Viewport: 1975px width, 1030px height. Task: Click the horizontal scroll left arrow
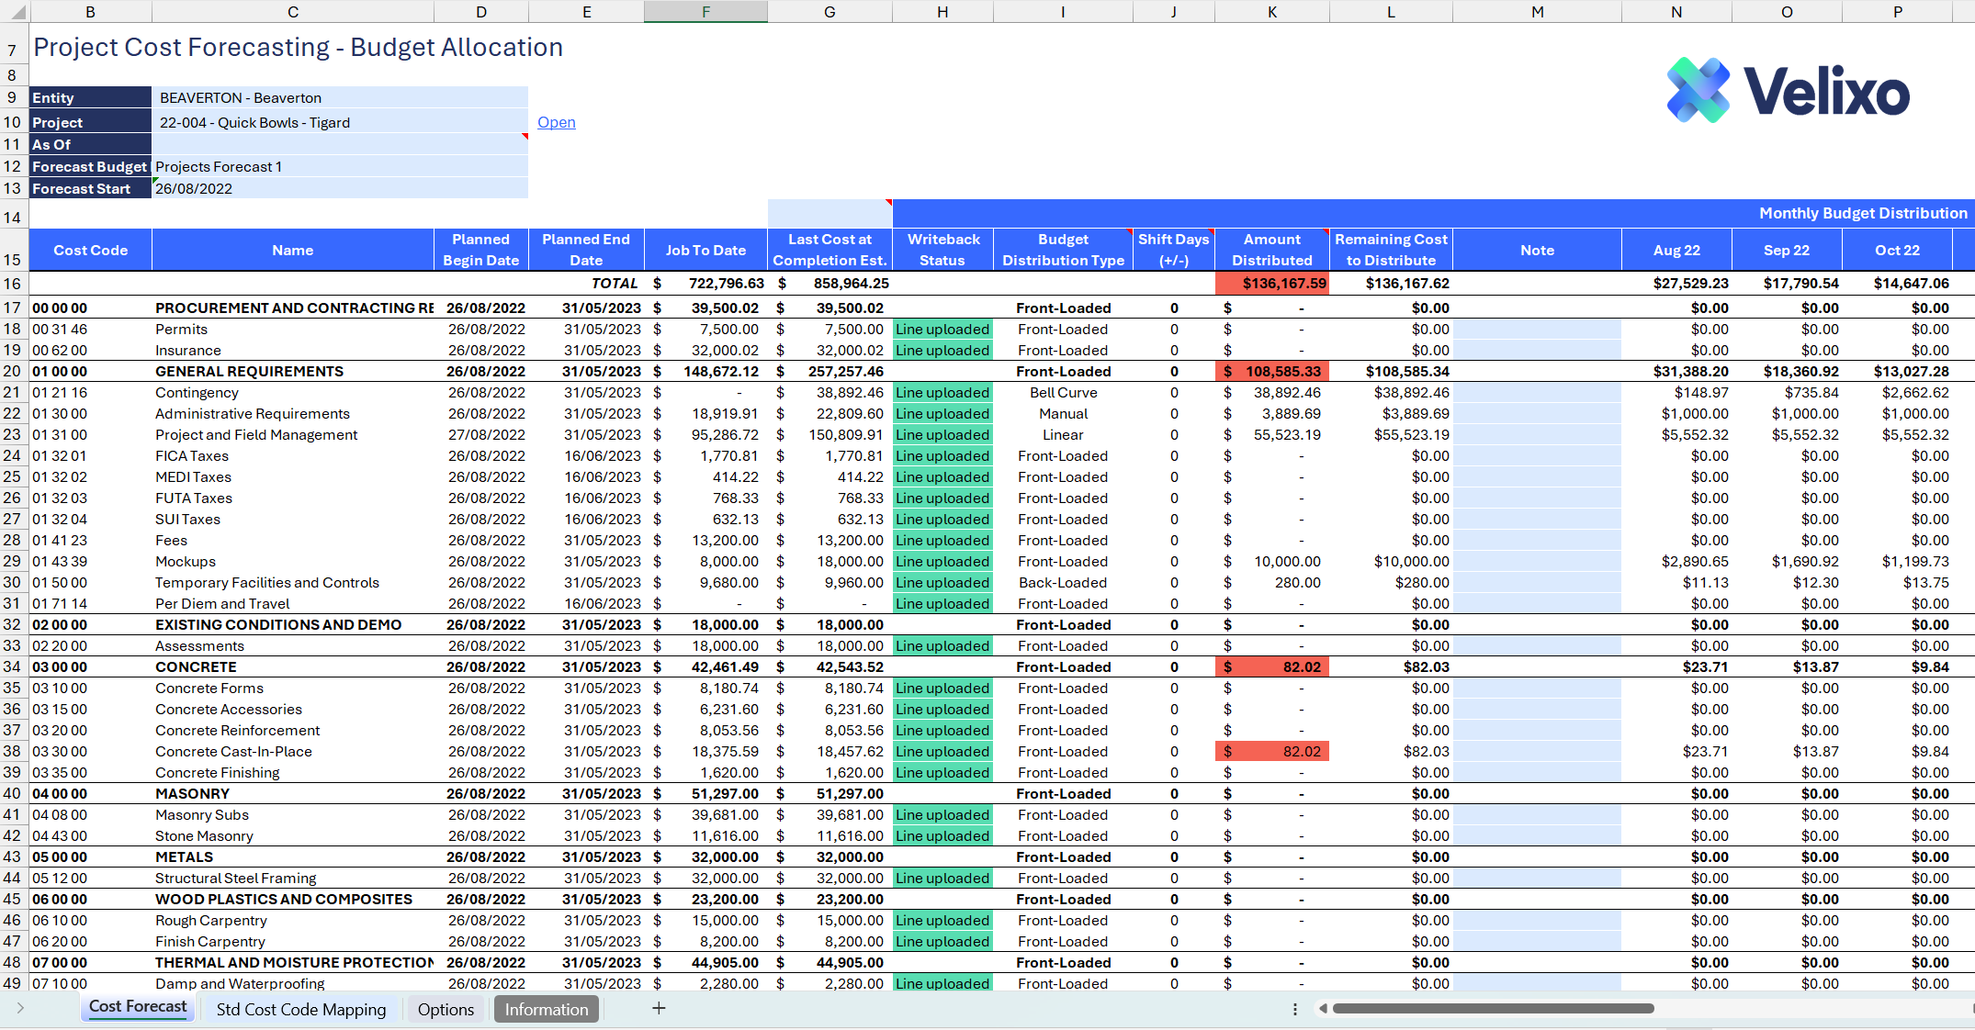(x=1323, y=1009)
